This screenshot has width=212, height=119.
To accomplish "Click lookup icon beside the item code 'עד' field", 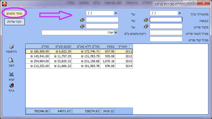I will (x=82, y=26).
